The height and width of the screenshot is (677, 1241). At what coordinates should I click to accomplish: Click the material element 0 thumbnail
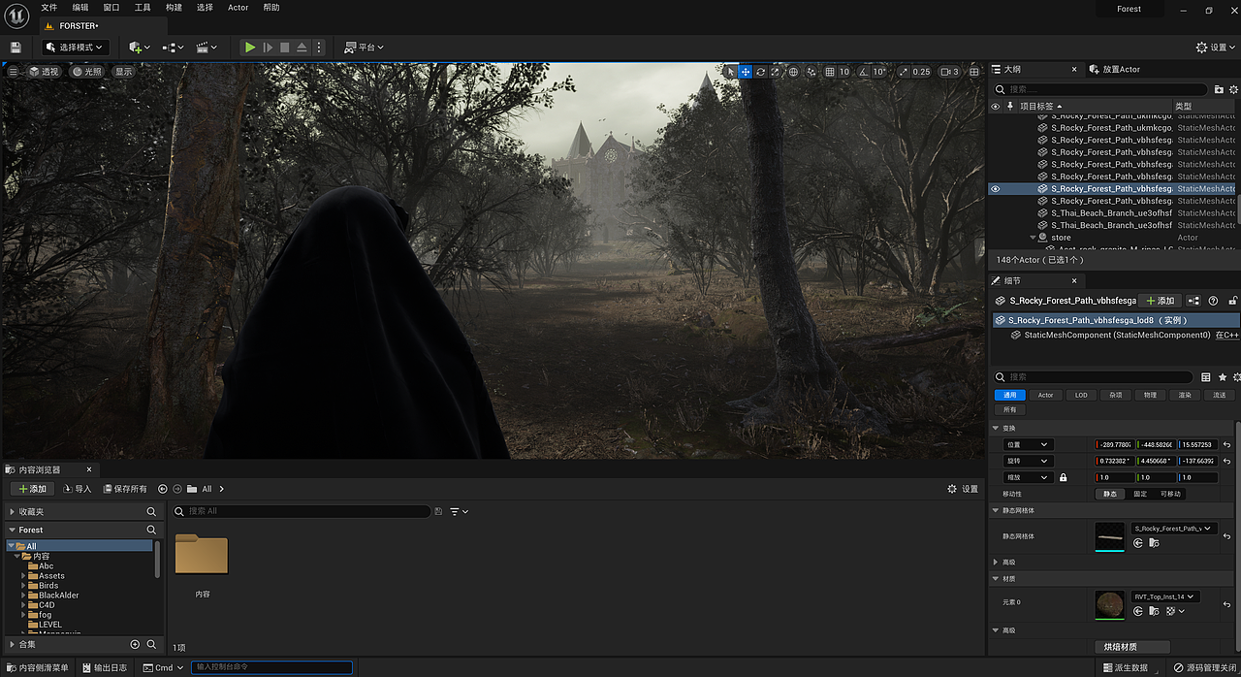[1110, 604]
